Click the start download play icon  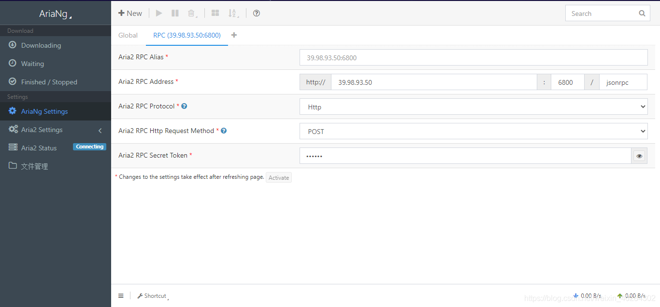pyautogui.click(x=159, y=13)
